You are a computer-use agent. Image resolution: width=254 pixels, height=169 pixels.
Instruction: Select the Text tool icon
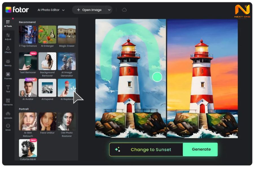click(8, 88)
